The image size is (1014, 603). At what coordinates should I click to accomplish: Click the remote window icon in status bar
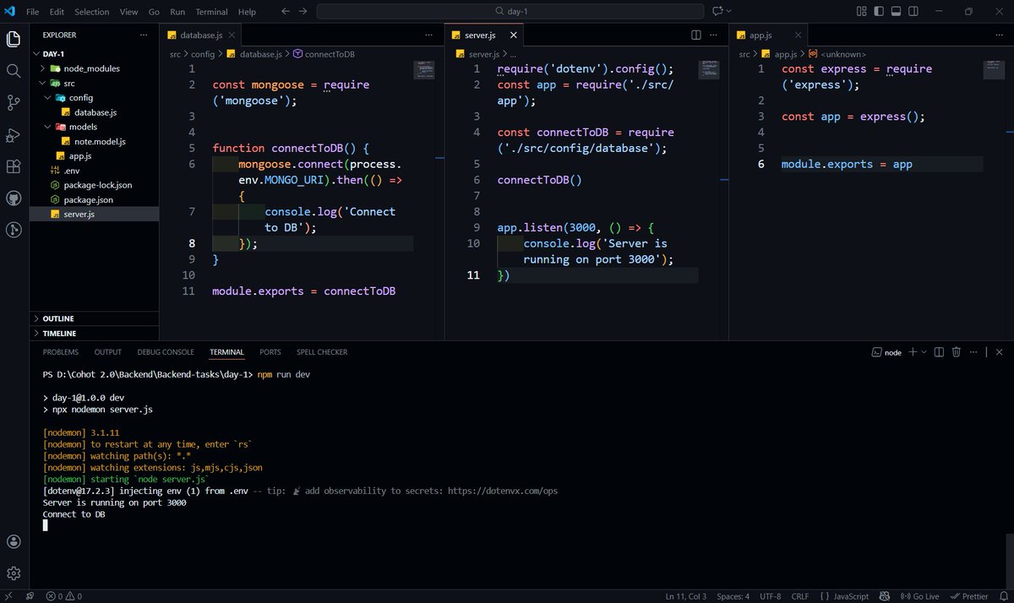tap(7, 596)
